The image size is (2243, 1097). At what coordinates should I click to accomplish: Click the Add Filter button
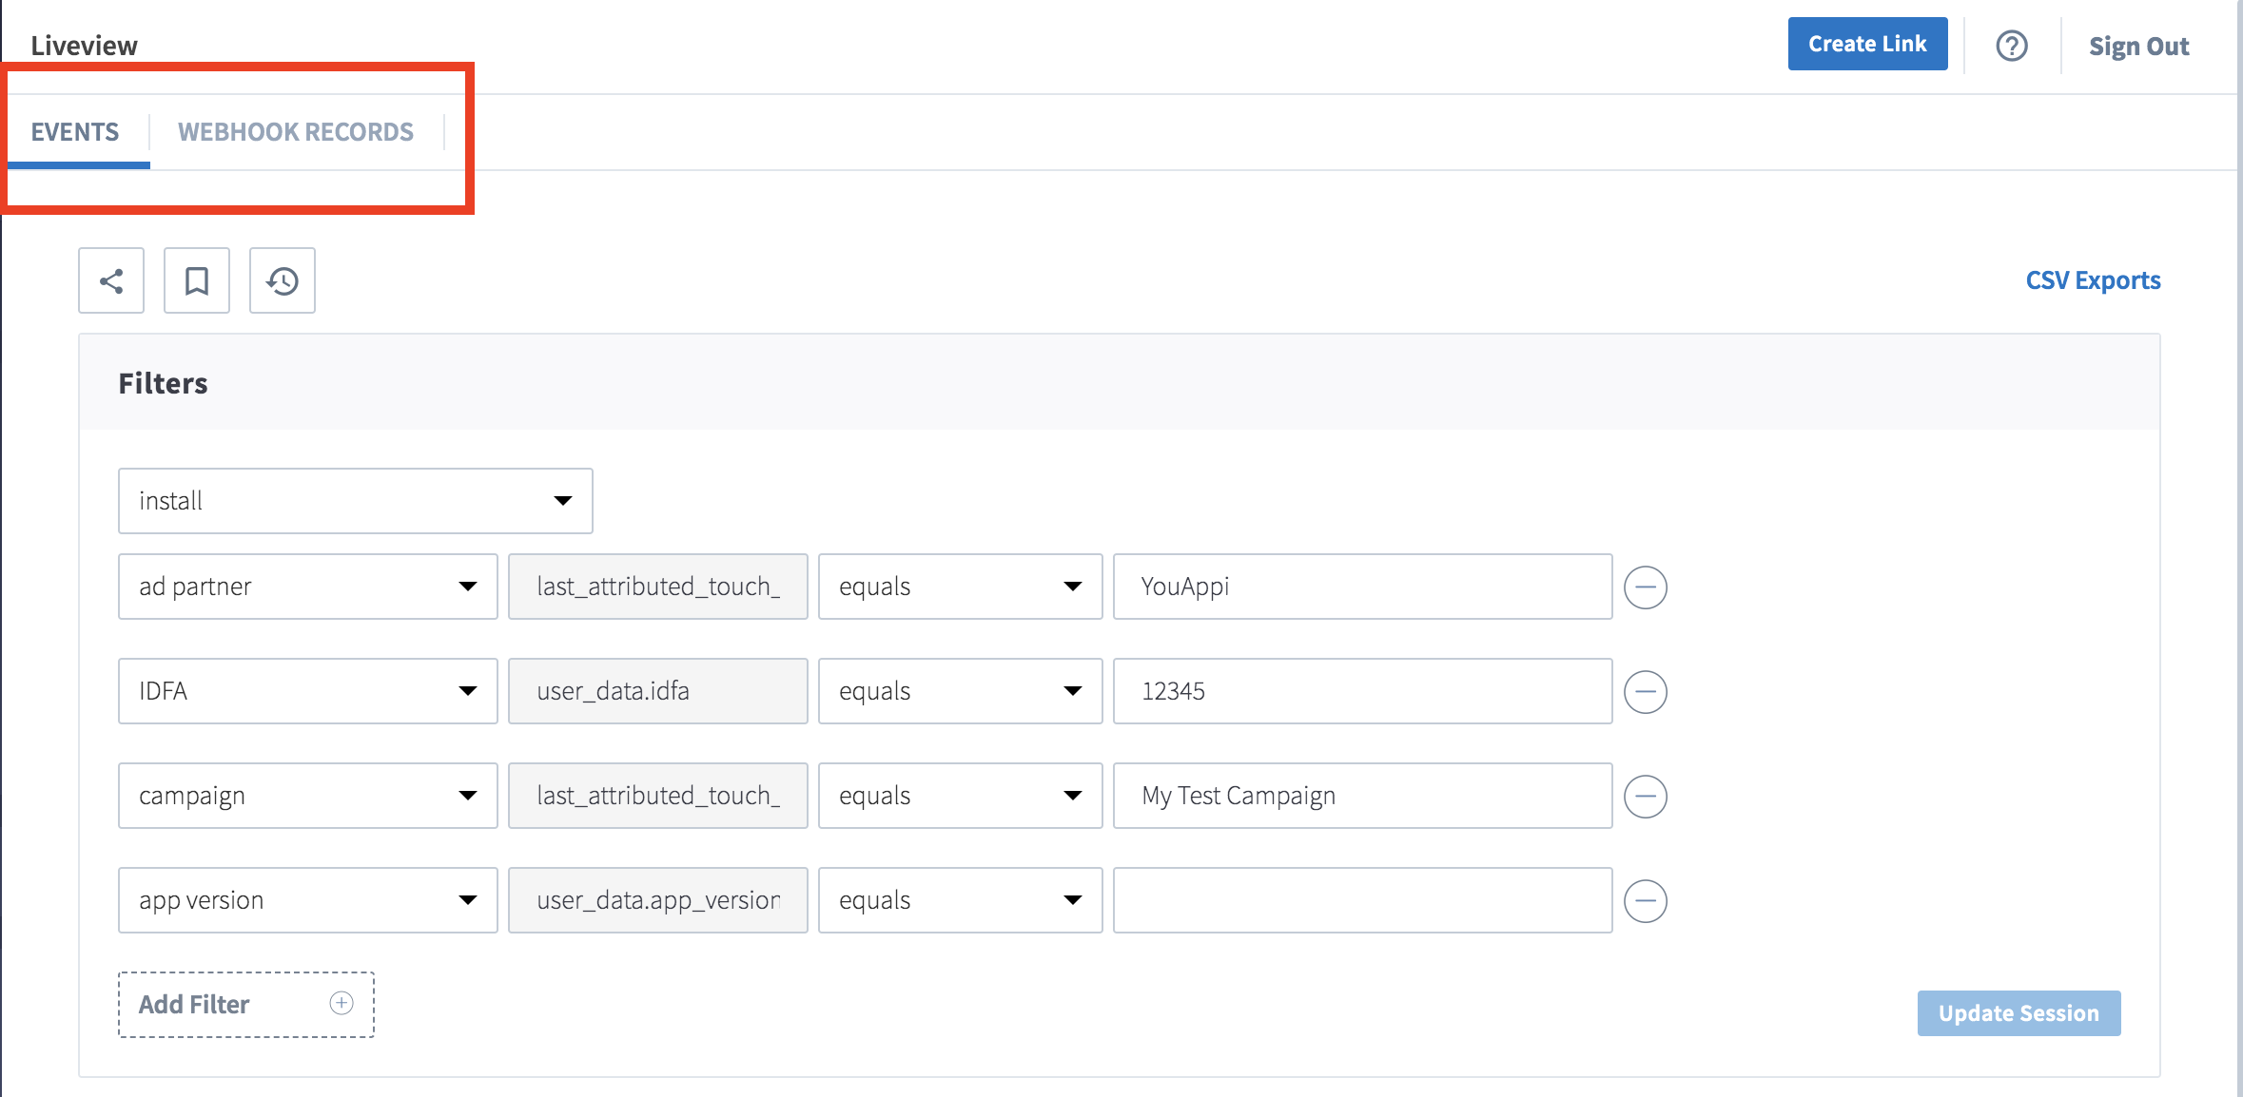pyautogui.click(x=245, y=1004)
